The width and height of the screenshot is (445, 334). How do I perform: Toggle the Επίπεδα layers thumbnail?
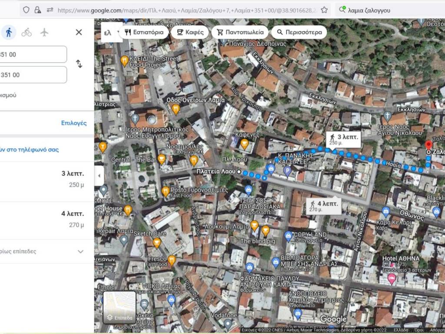click(120, 307)
